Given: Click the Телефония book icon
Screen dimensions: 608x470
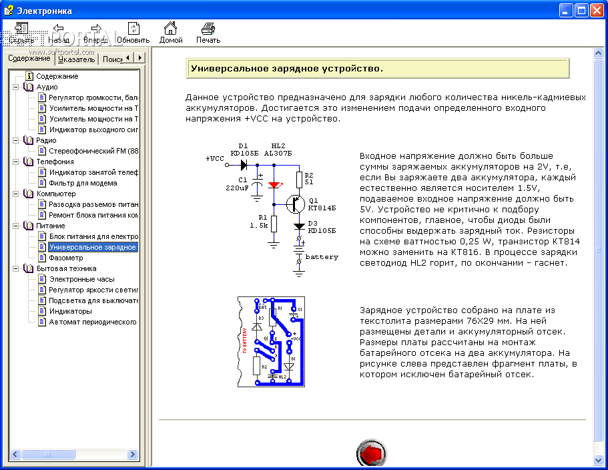Looking at the screenshot, I should click(x=28, y=162).
